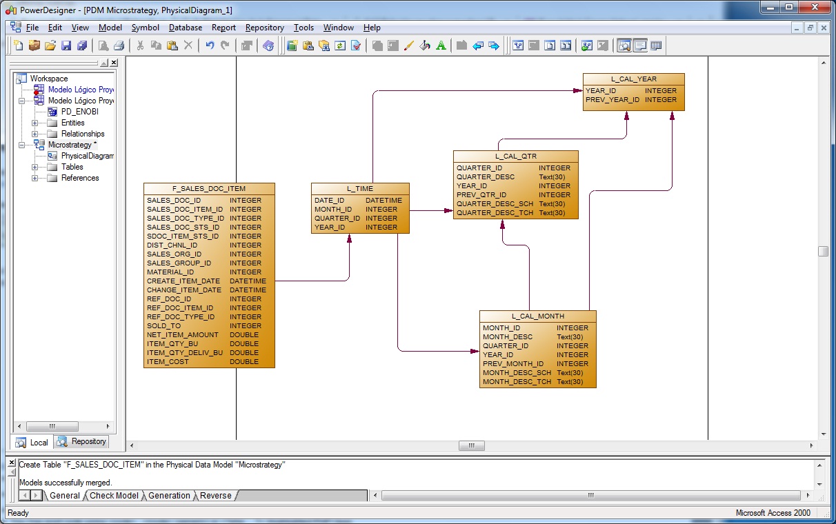Collapse the Microstrategy model node

pos(21,145)
